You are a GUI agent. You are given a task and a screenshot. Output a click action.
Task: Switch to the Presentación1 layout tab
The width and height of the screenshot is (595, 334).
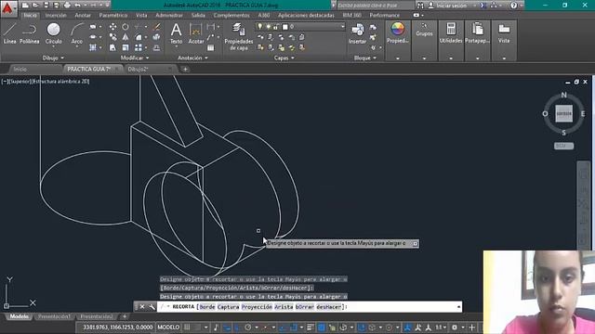pos(54,316)
